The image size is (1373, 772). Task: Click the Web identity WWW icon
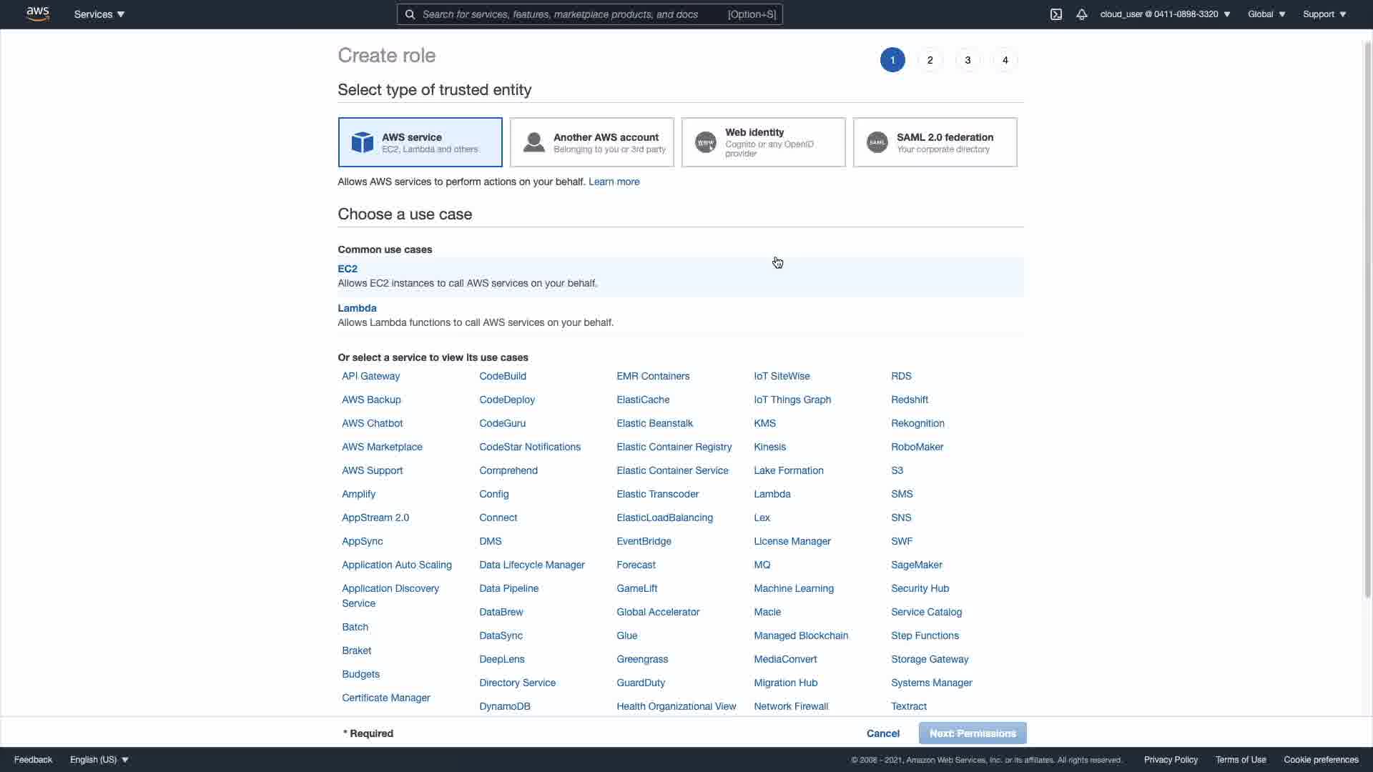(706, 142)
